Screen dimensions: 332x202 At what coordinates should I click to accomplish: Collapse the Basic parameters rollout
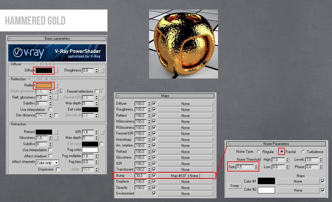click(x=10, y=38)
